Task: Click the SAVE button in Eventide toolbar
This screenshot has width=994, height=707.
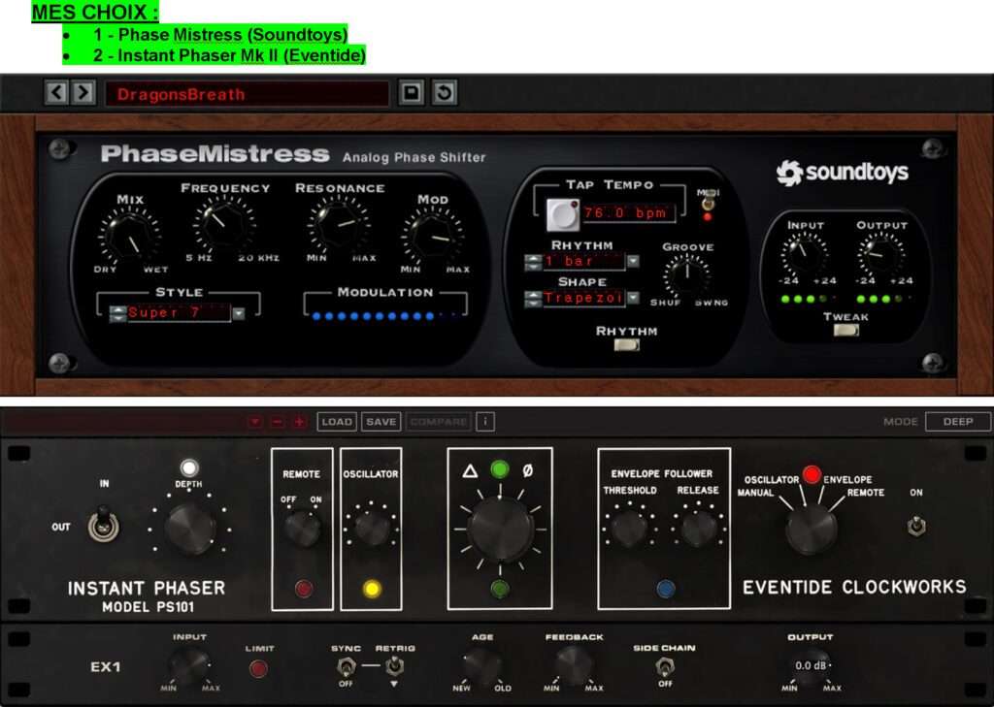Action: (x=381, y=422)
